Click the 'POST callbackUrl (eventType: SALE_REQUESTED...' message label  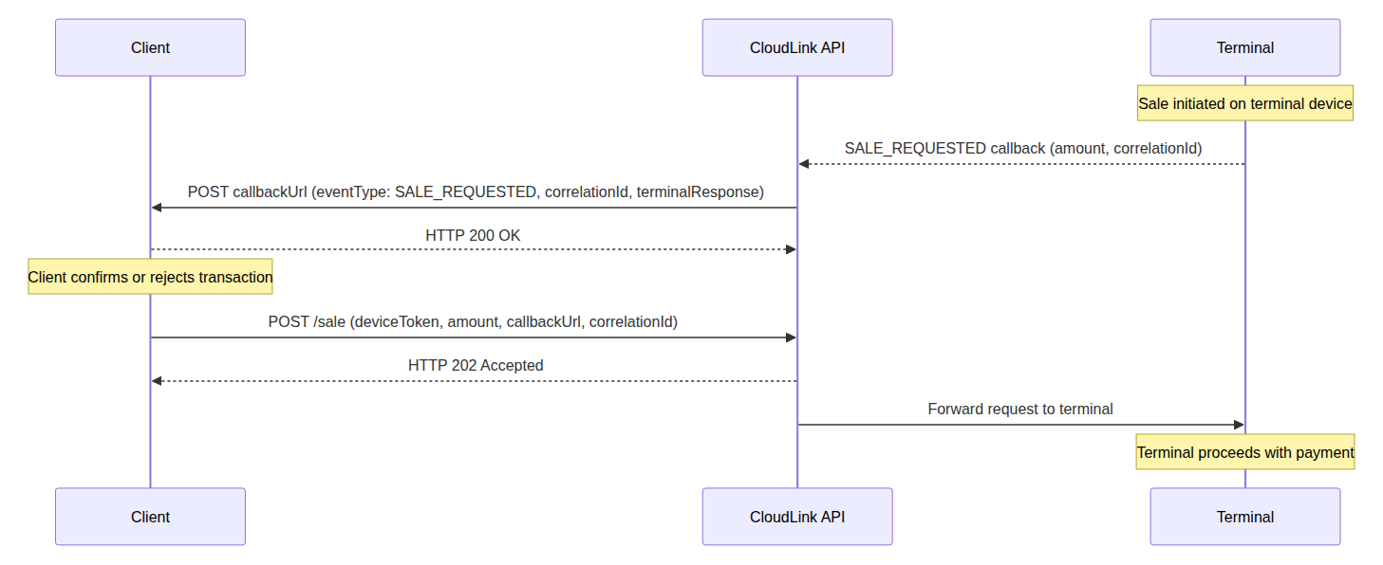tap(476, 191)
